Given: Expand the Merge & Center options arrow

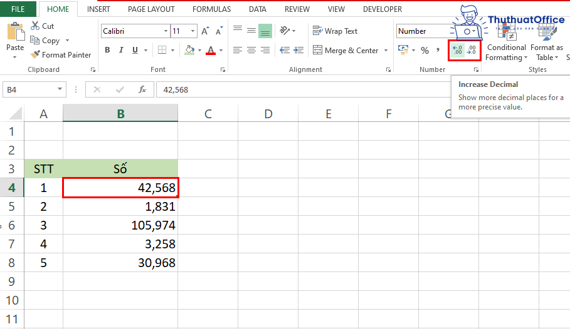Looking at the screenshot, I should tap(386, 51).
